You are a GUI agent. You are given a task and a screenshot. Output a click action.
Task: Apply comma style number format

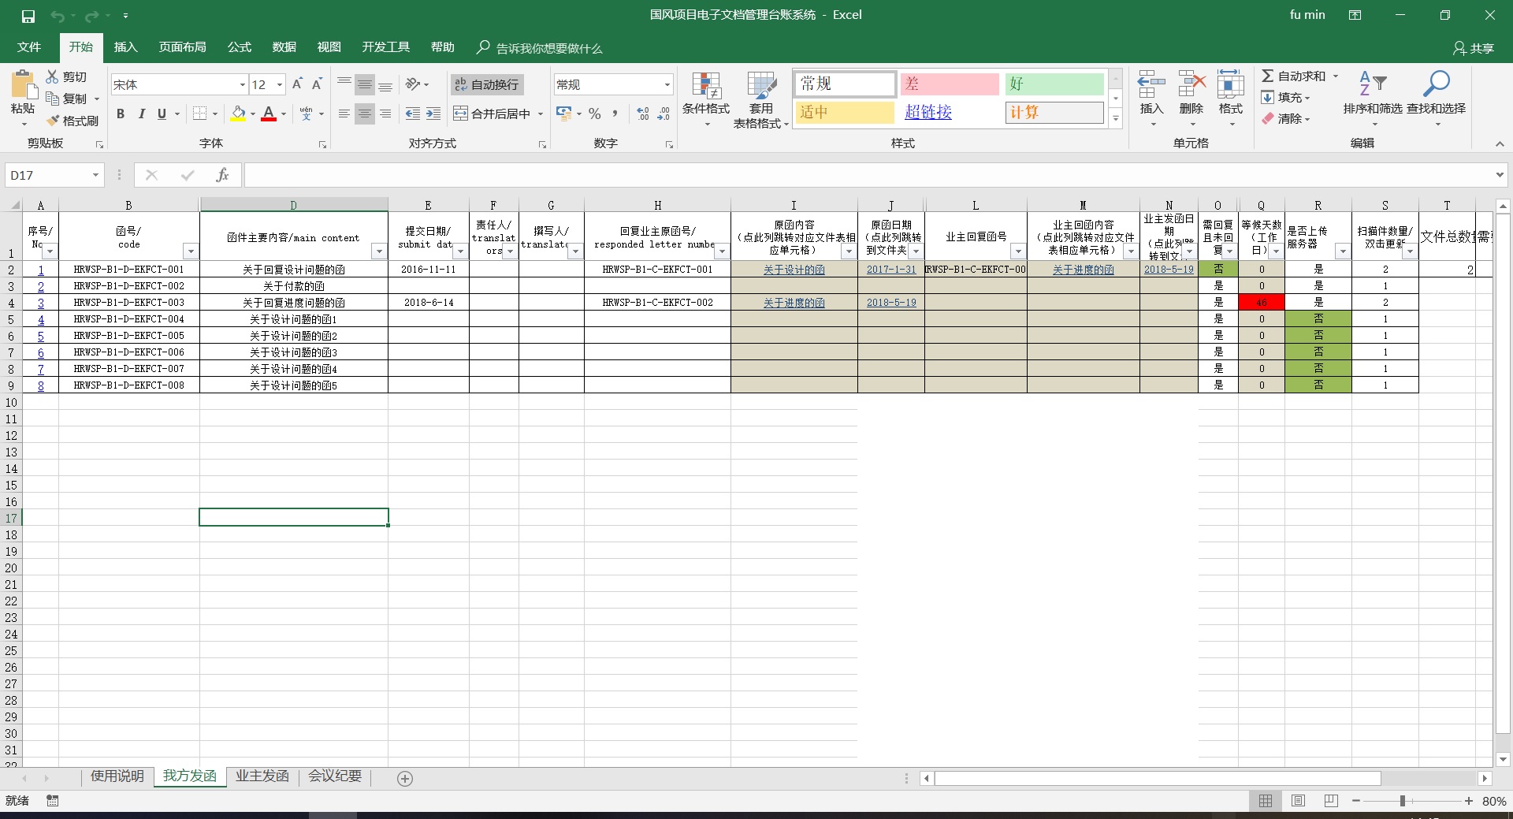[x=615, y=114]
